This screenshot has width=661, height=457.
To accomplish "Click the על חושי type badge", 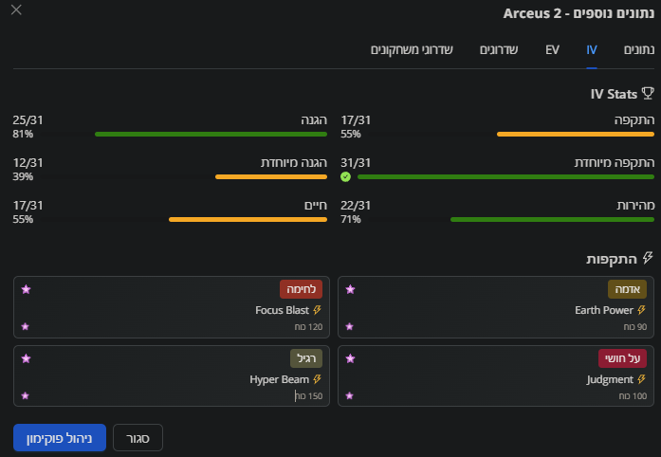I will [622, 358].
